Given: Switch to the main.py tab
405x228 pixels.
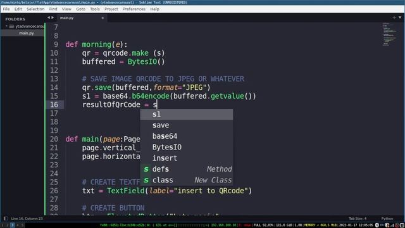Looking at the screenshot, I should (x=67, y=18).
